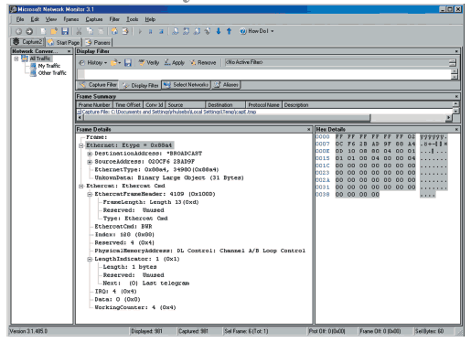The height and width of the screenshot is (342, 471).
Task: Collapse the Ethercat Cmd node
Action: (81, 186)
